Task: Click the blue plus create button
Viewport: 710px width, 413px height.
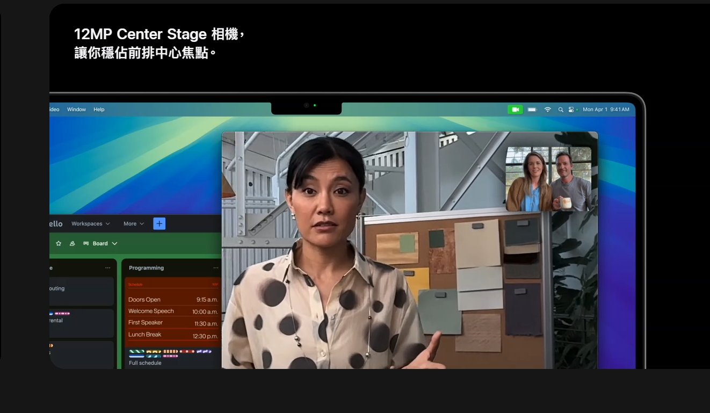Action: pyautogui.click(x=160, y=223)
